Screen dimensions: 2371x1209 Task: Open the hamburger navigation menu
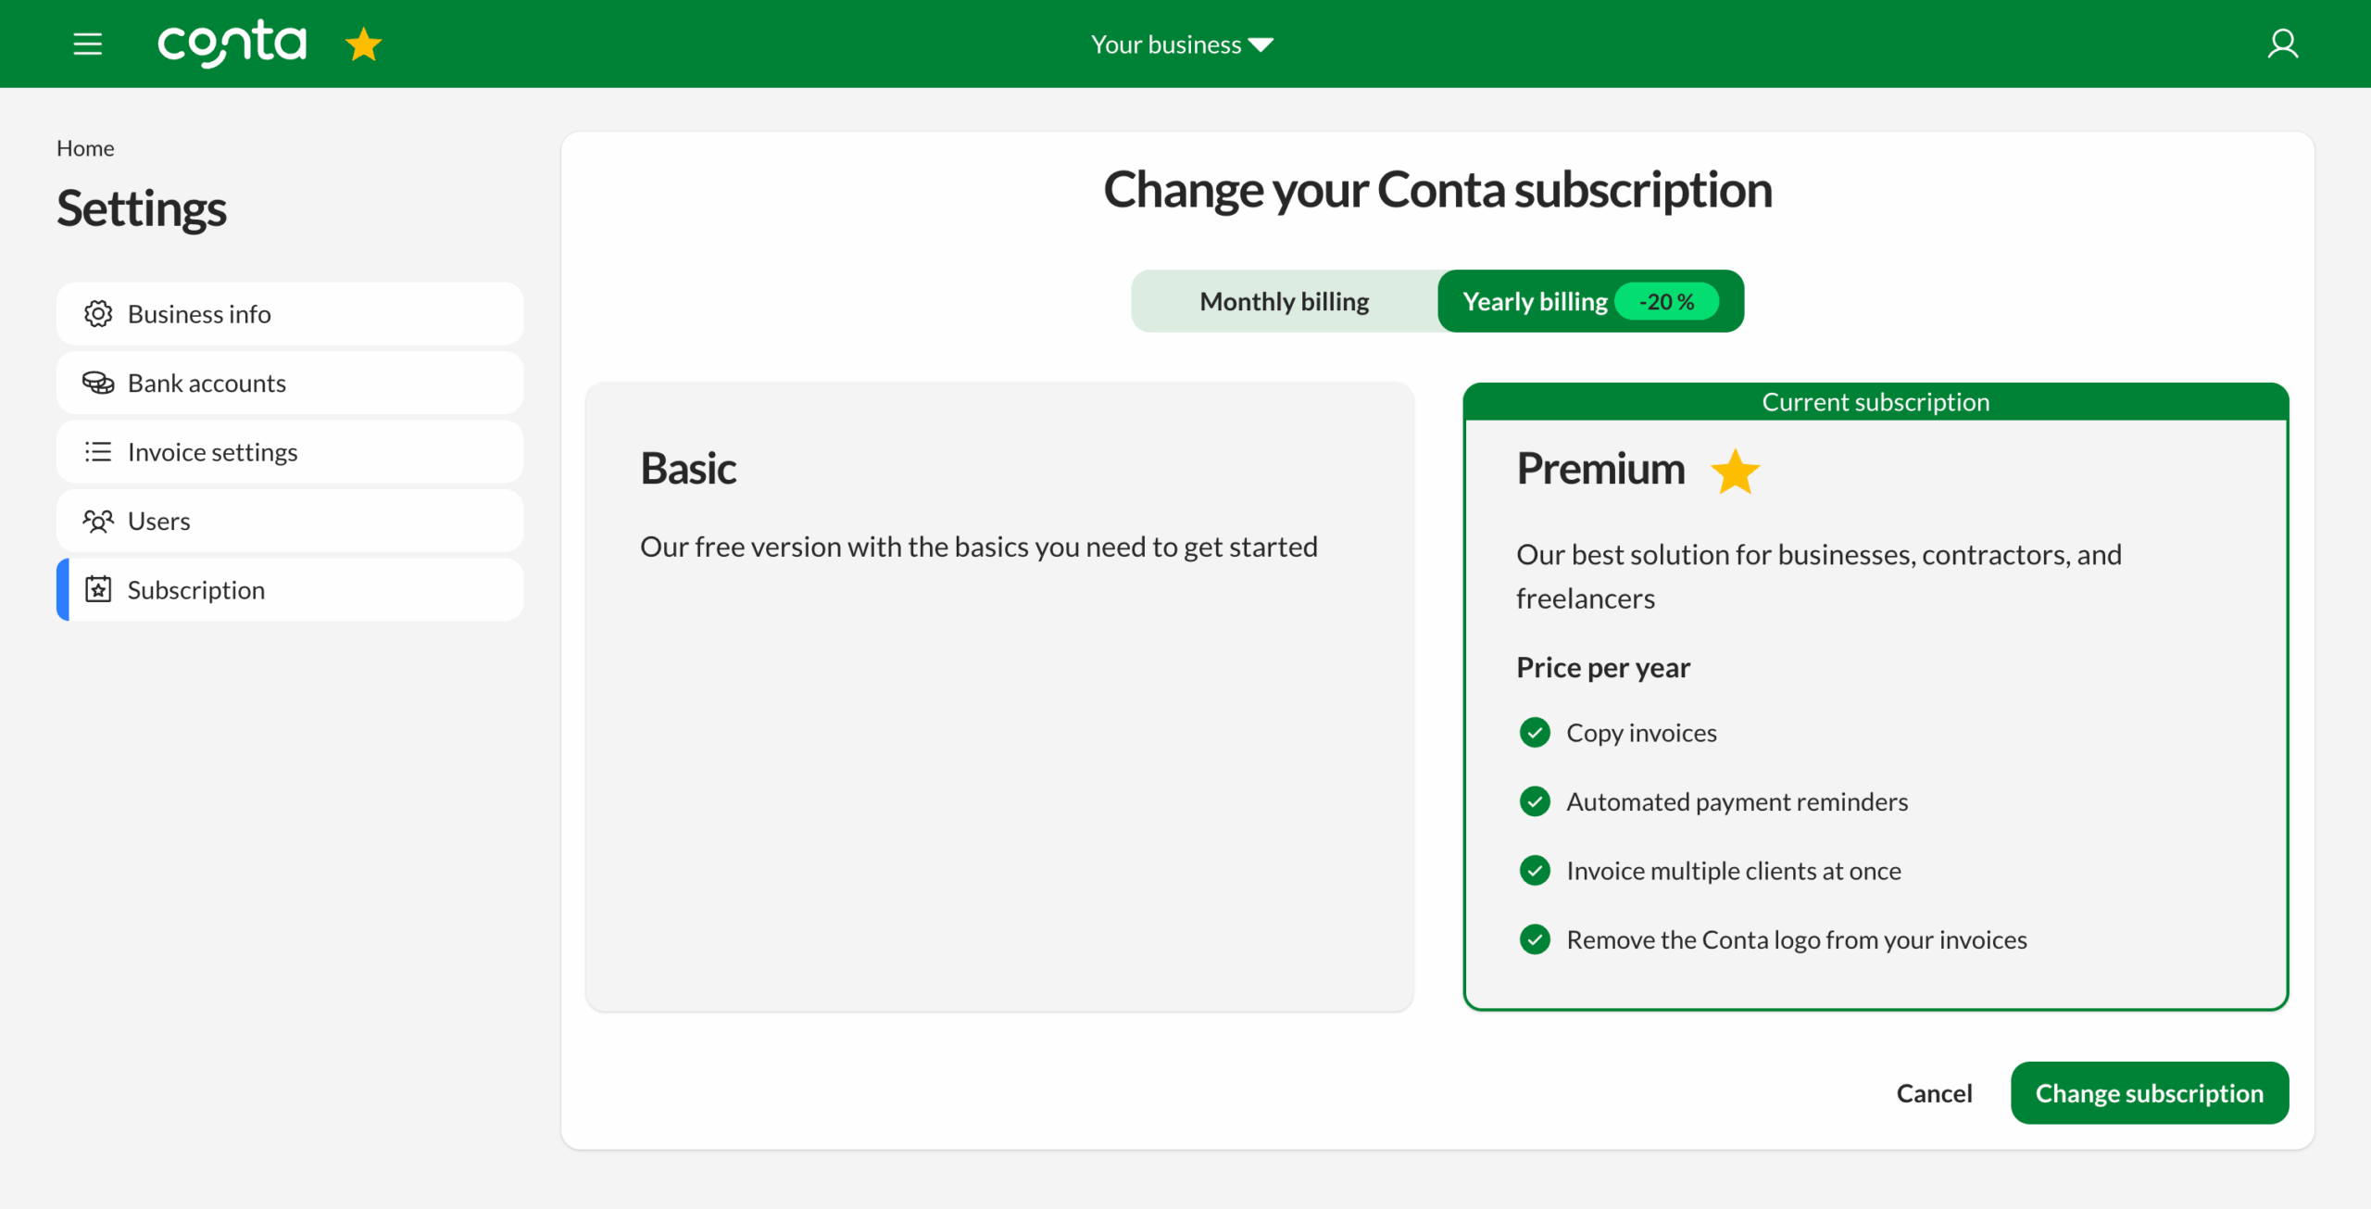click(88, 44)
